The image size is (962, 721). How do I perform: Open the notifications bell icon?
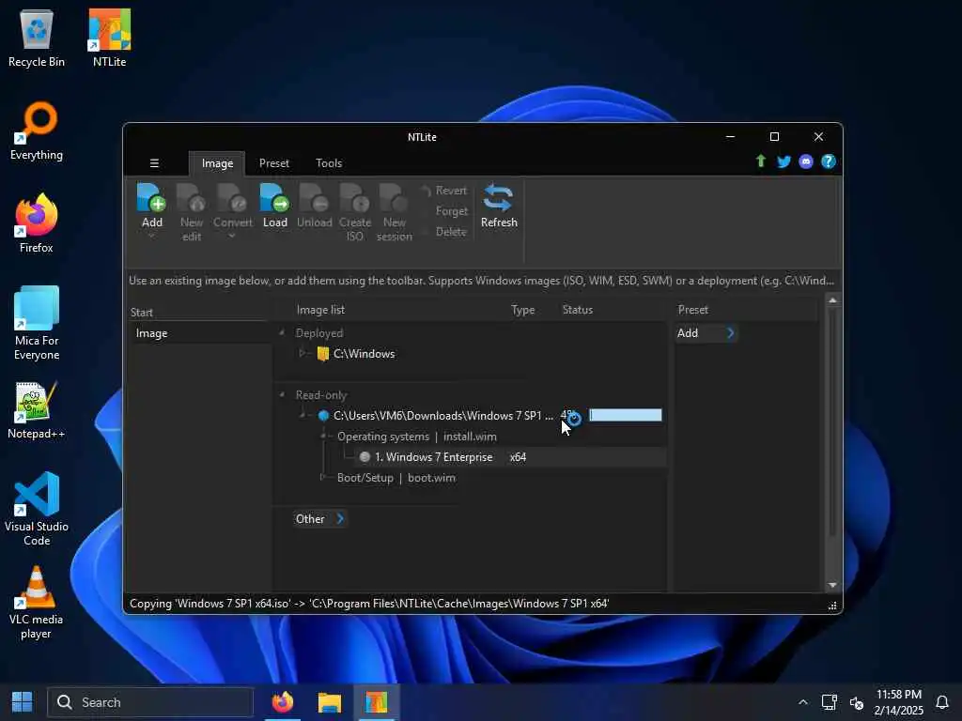pos(942,702)
